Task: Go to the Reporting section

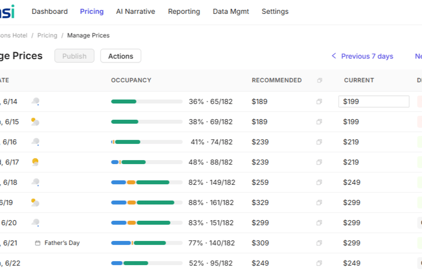Action: pyautogui.click(x=184, y=12)
